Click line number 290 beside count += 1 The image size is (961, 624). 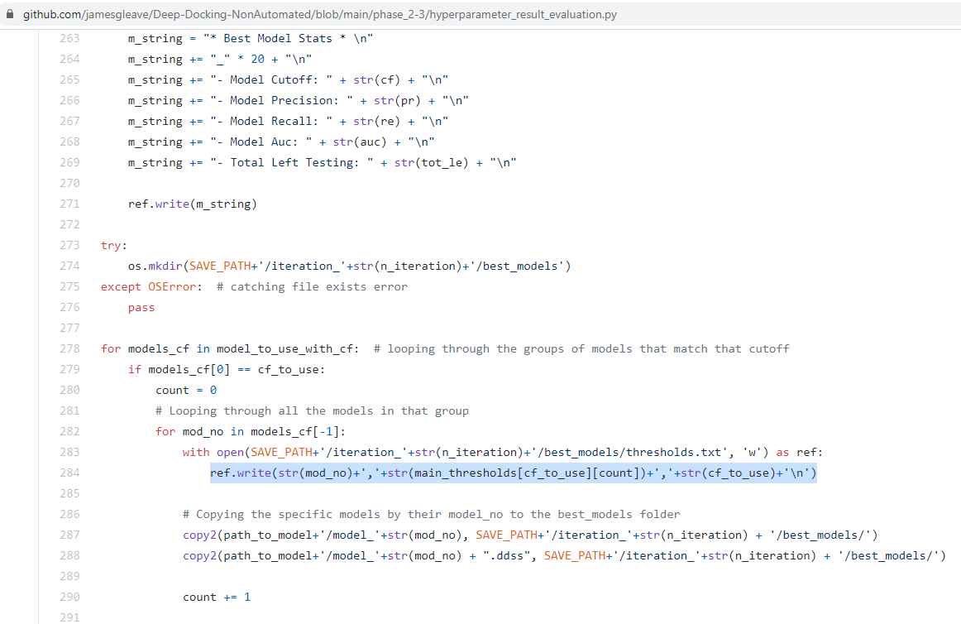click(69, 596)
